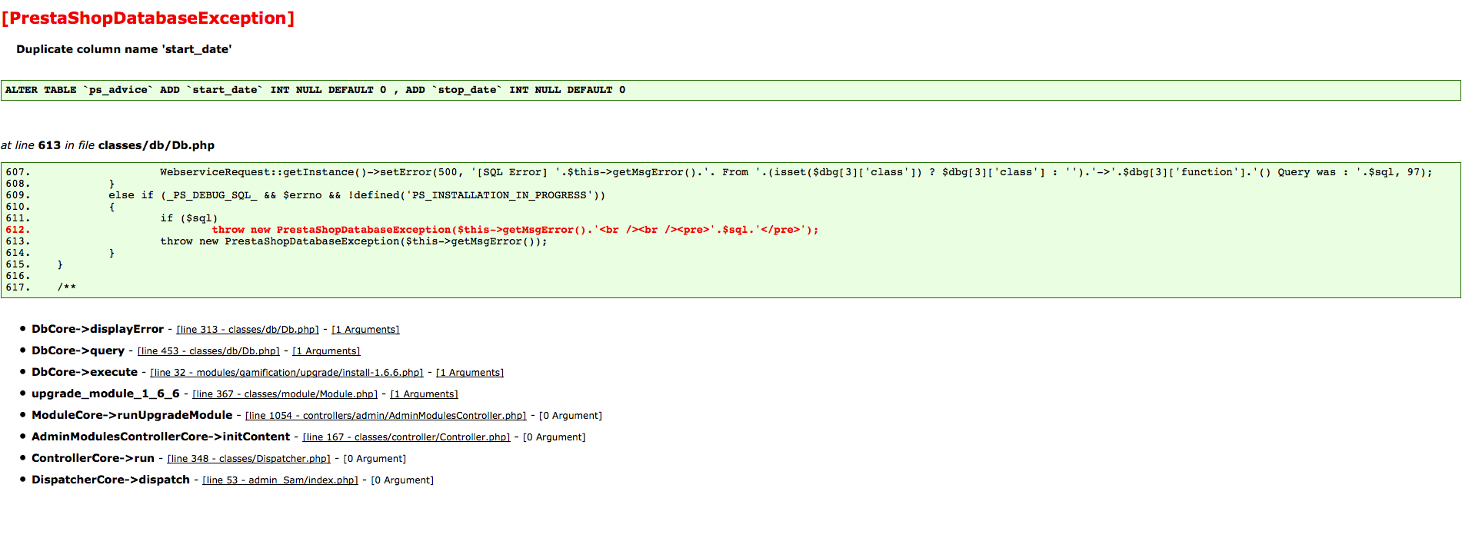Click the ALTER TABLE ps_advice SQL query
This screenshot has width=1472, height=538.
coord(315,90)
